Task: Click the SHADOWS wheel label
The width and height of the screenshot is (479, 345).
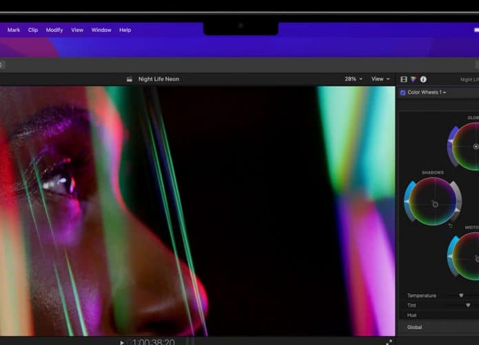Action: pyautogui.click(x=433, y=172)
